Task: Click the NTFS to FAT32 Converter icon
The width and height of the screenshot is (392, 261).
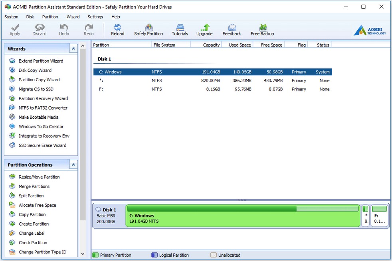Action: pyautogui.click(x=12, y=108)
